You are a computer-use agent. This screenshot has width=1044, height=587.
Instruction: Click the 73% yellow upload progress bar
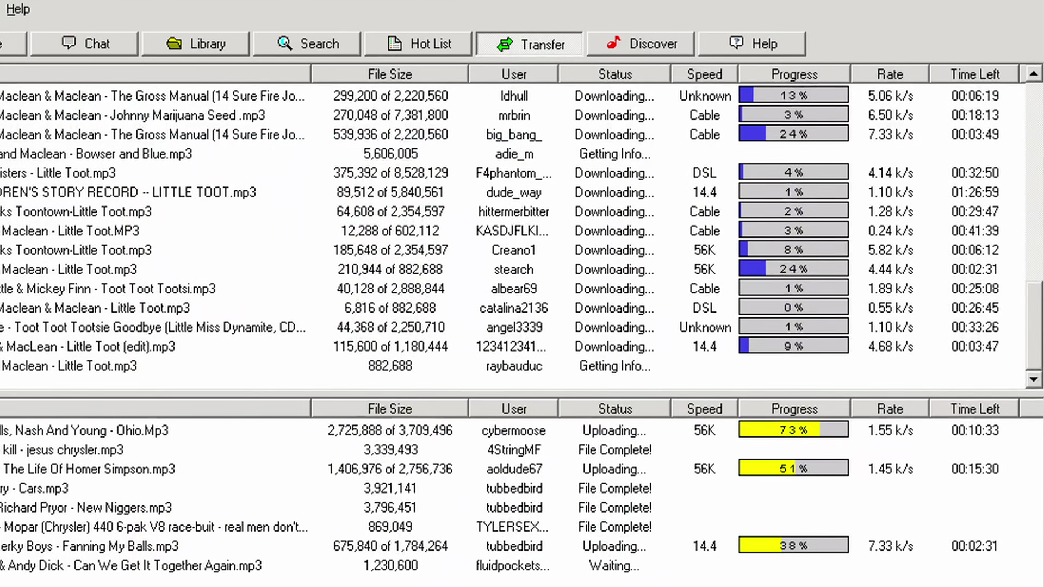click(x=793, y=430)
